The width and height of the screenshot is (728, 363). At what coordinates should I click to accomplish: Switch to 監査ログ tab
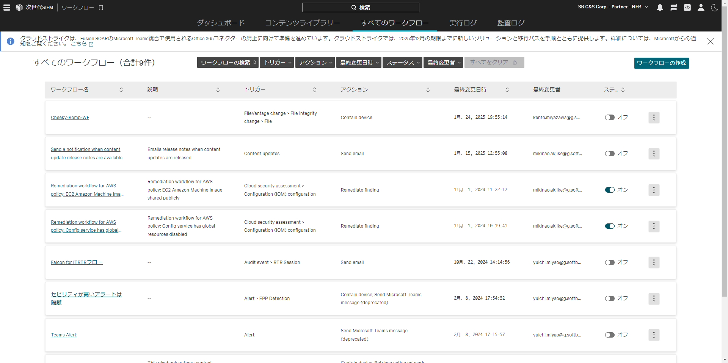point(511,23)
